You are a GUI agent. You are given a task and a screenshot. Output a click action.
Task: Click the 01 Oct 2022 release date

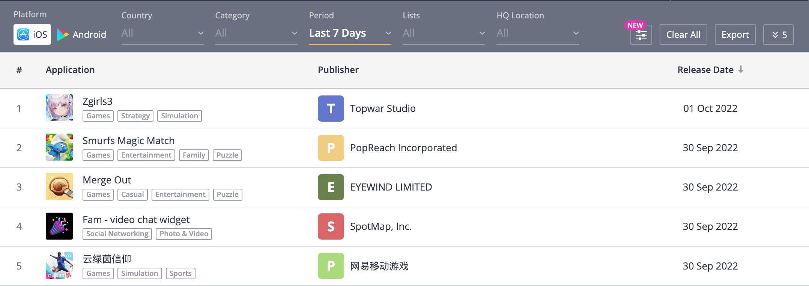[x=710, y=109]
